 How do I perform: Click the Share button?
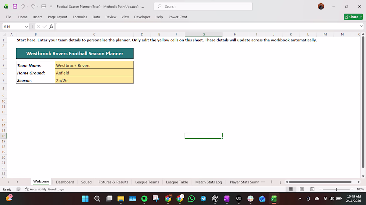click(x=353, y=17)
